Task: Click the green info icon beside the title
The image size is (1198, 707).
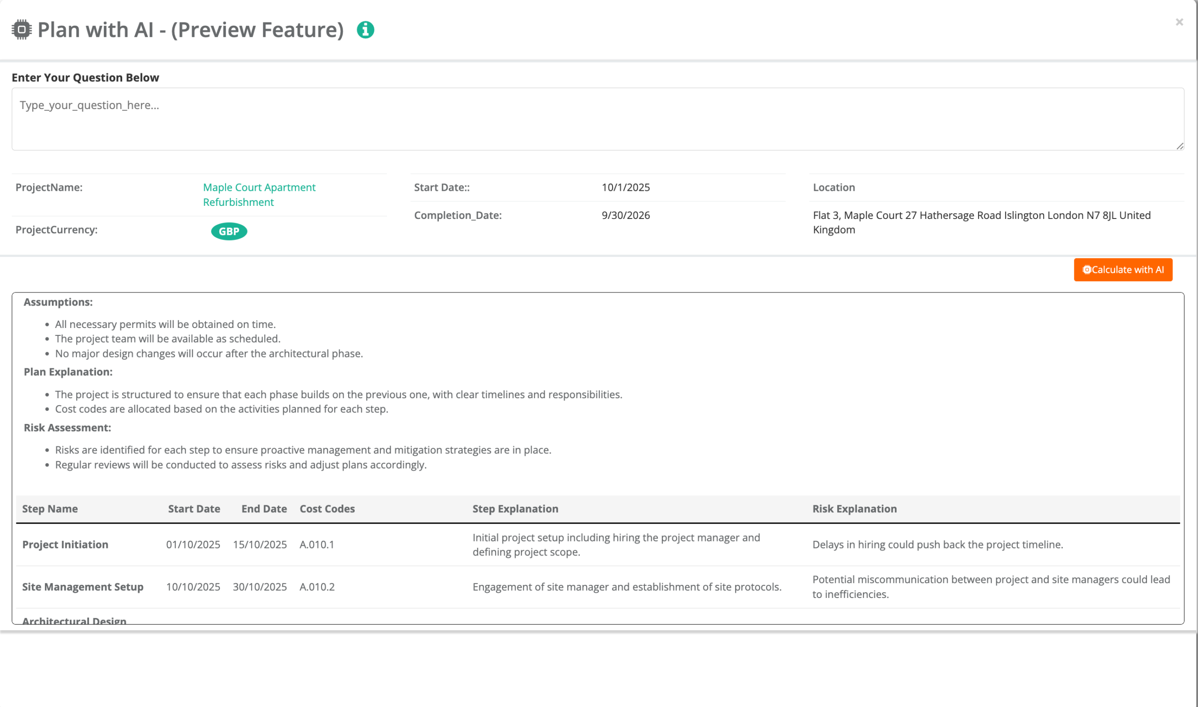Action: [365, 30]
